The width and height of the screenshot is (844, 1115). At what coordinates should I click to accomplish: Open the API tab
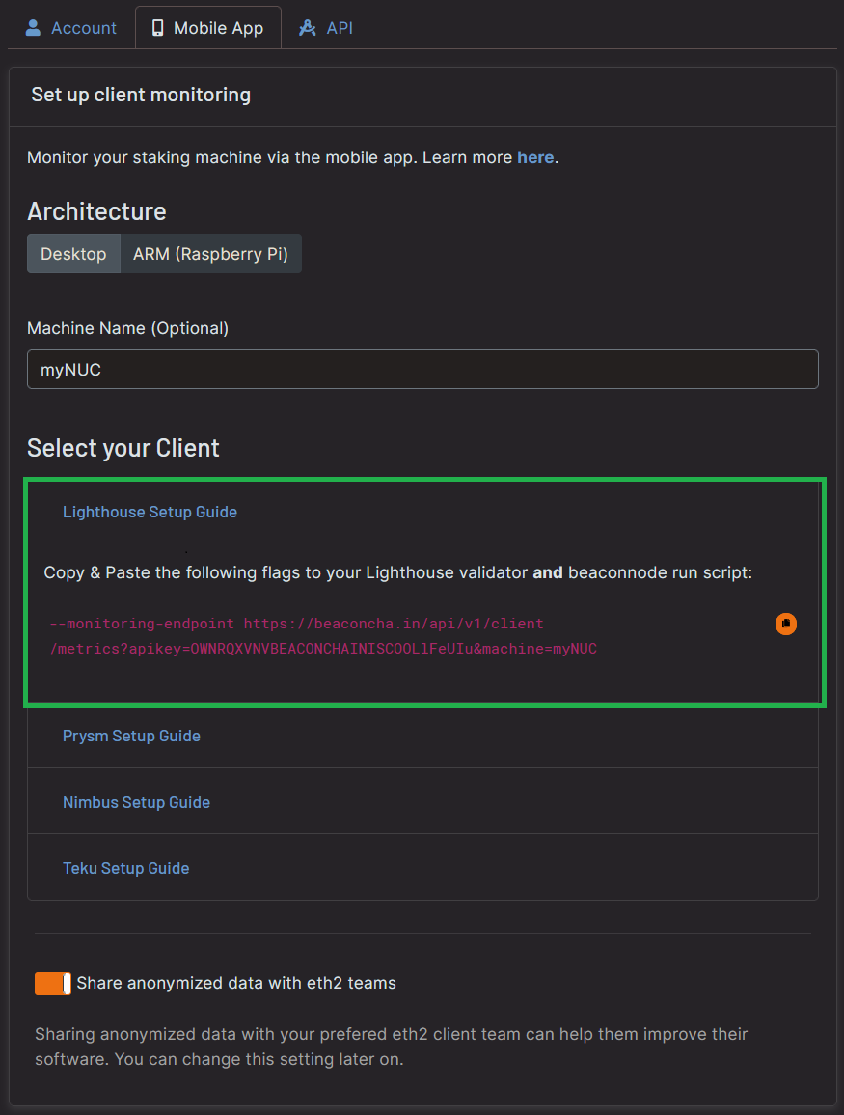(x=325, y=27)
